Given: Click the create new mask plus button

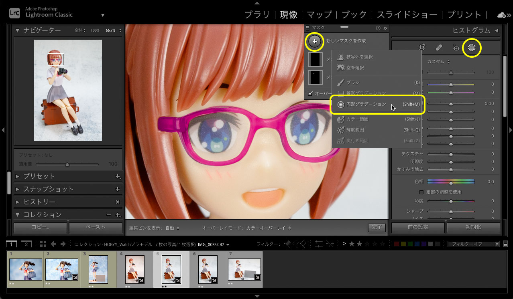Looking at the screenshot, I should 315,41.
